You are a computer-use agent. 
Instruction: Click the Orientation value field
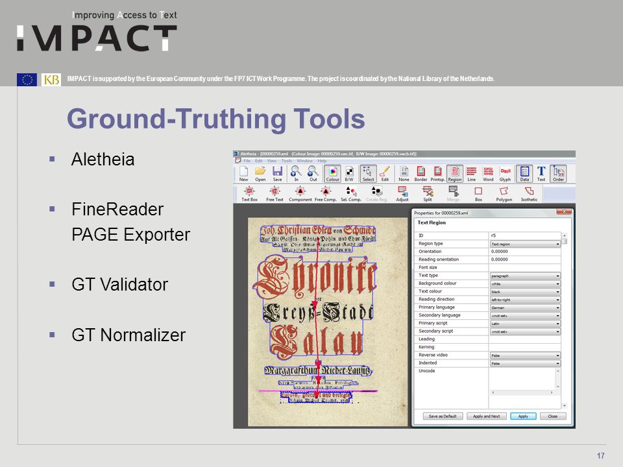click(x=524, y=252)
